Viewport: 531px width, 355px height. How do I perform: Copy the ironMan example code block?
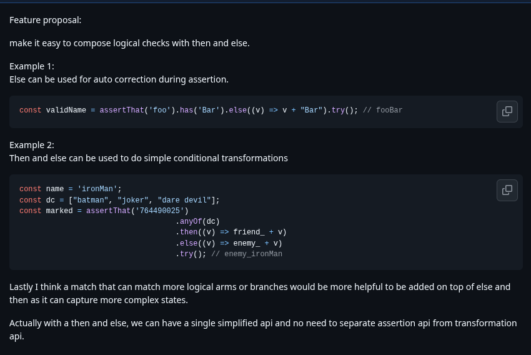[x=507, y=191]
